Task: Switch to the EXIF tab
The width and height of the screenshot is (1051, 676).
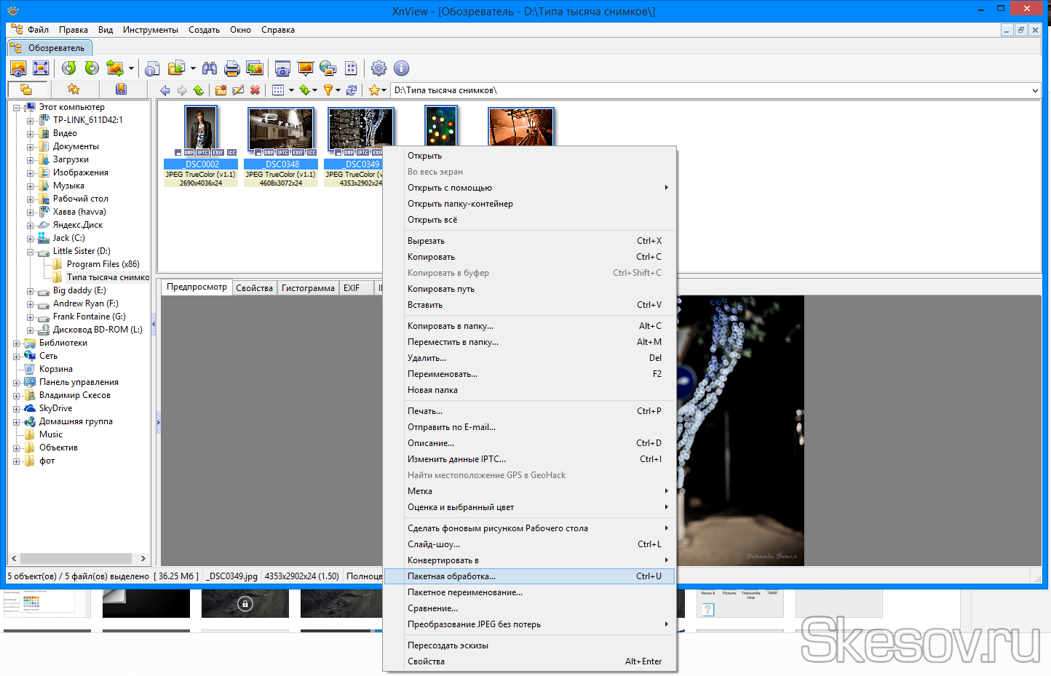Action: (352, 288)
